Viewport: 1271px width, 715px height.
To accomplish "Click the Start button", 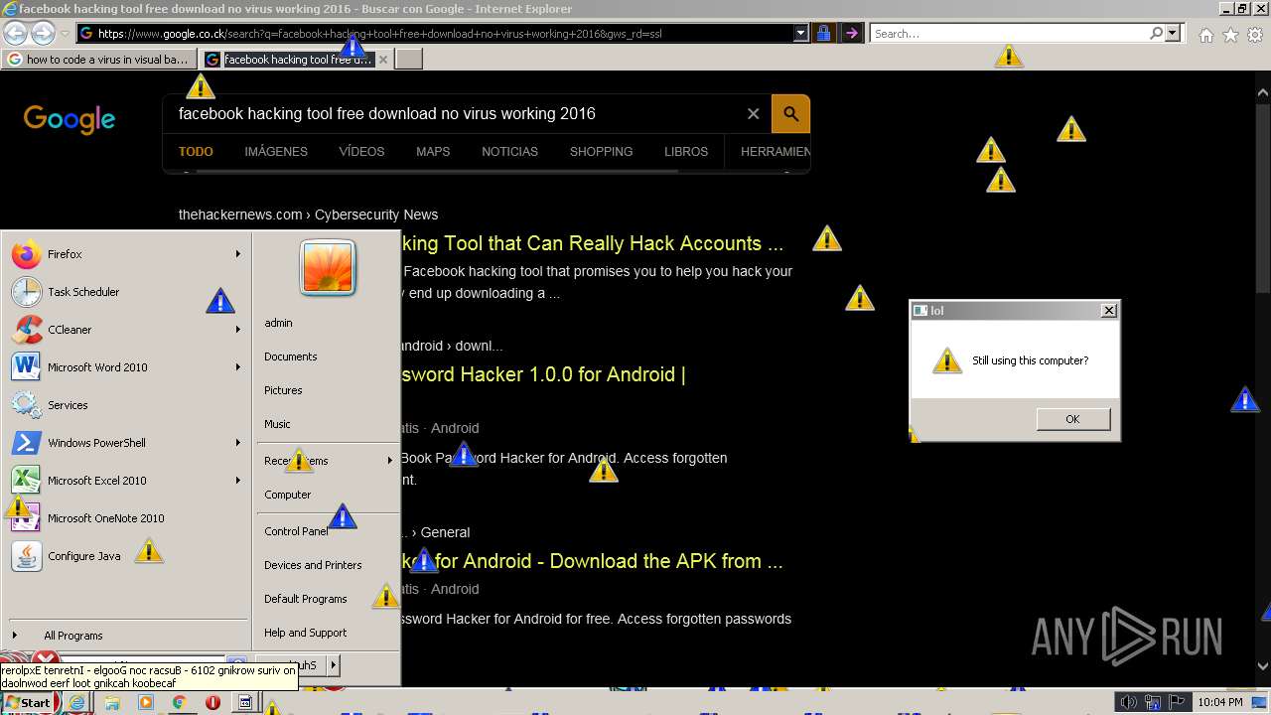I will pos(28,702).
